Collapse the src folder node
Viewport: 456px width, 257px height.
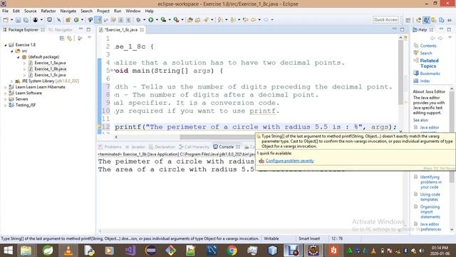coord(12,51)
